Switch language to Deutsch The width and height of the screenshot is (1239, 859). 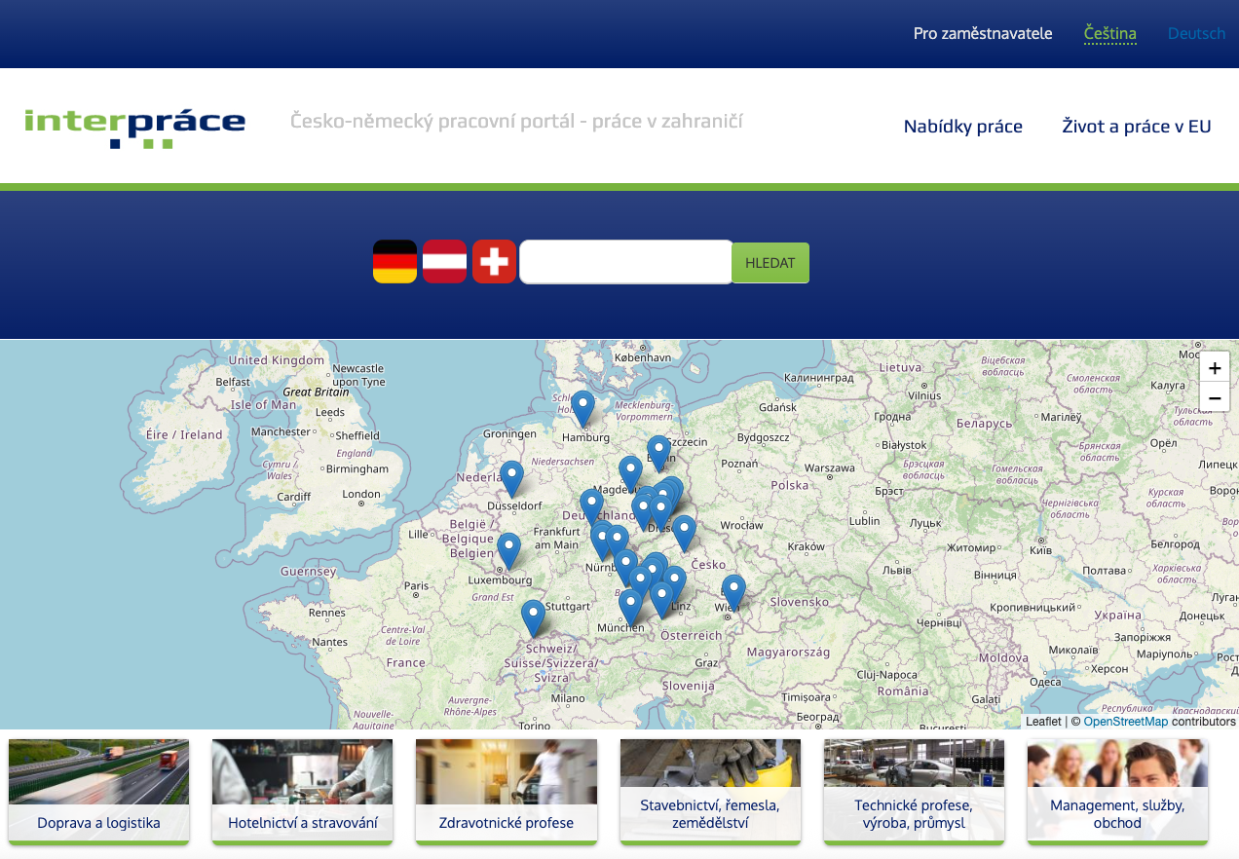pyautogui.click(x=1197, y=33)
